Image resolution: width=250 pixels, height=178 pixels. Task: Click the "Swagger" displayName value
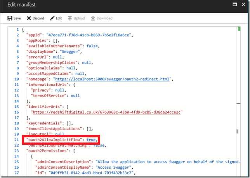(x=69, y=52)
